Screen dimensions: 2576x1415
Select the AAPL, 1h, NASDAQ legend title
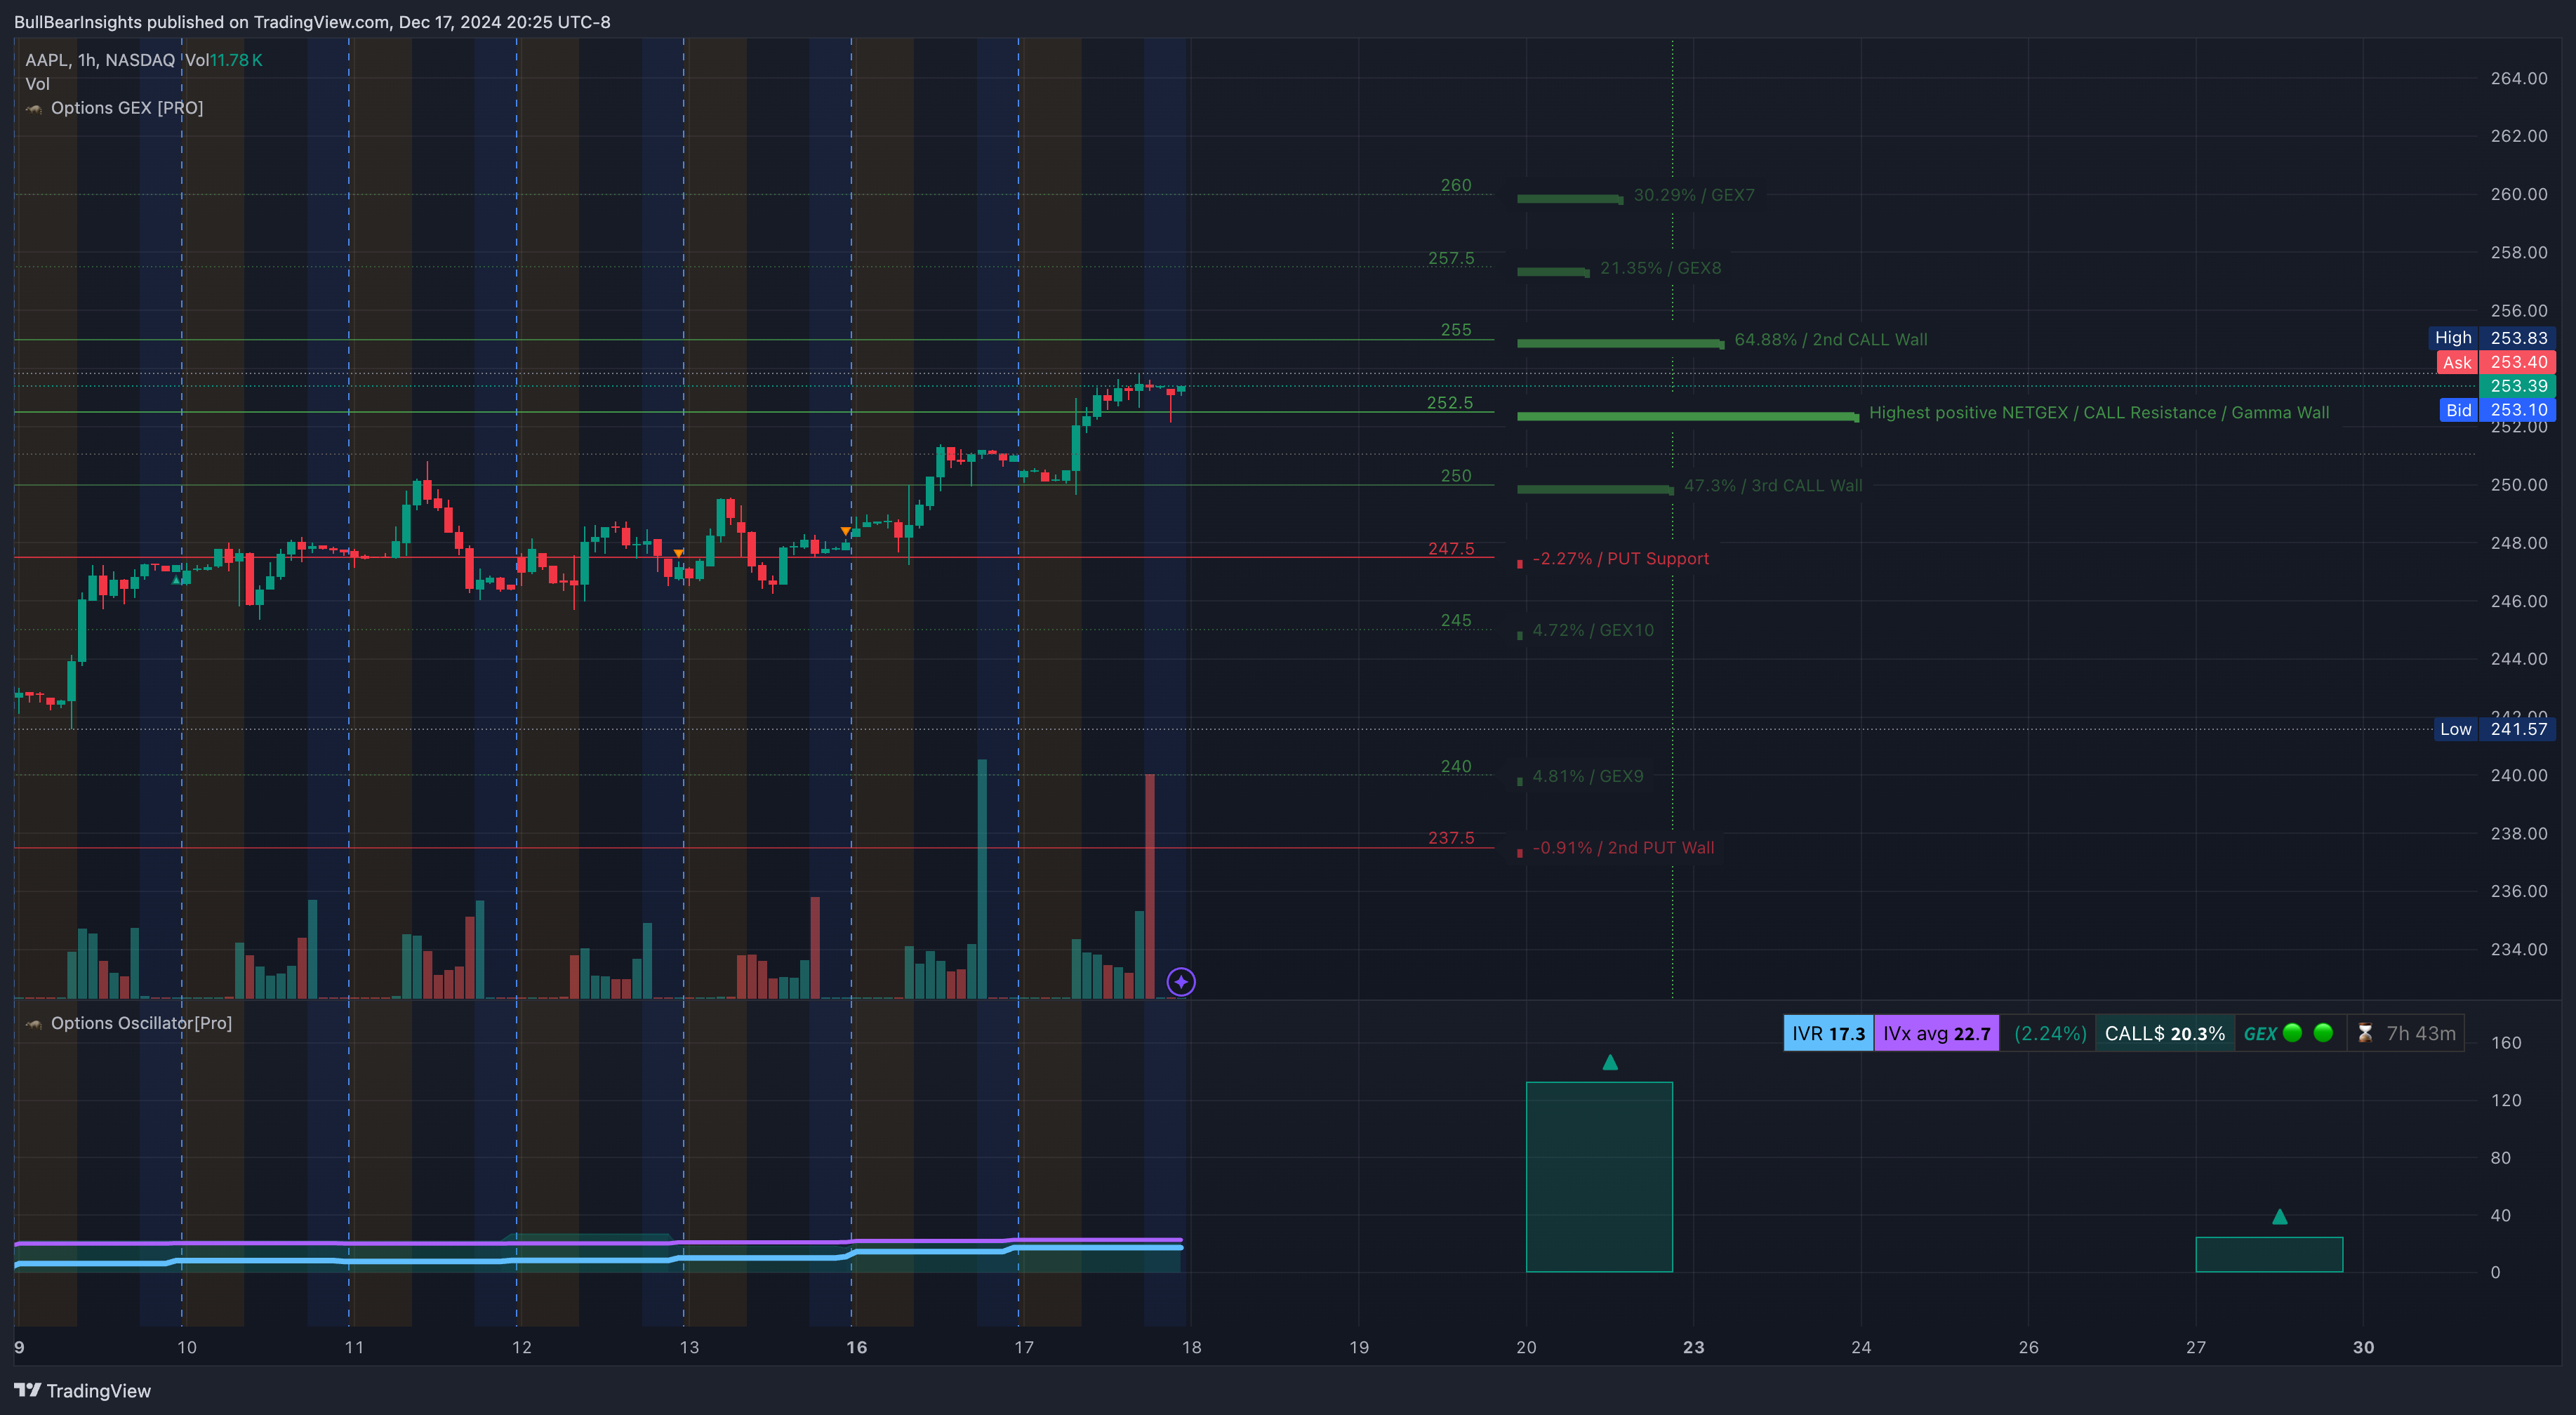[100, 60]
